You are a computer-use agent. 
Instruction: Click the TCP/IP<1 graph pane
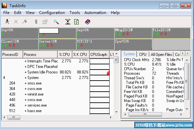tap(95, 45)
